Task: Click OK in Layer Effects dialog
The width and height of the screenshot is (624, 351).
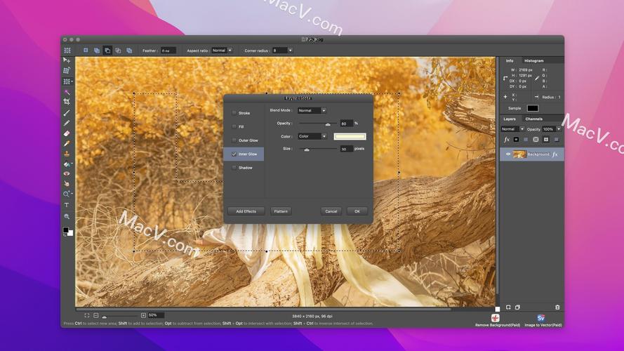Action: [357, 211]
